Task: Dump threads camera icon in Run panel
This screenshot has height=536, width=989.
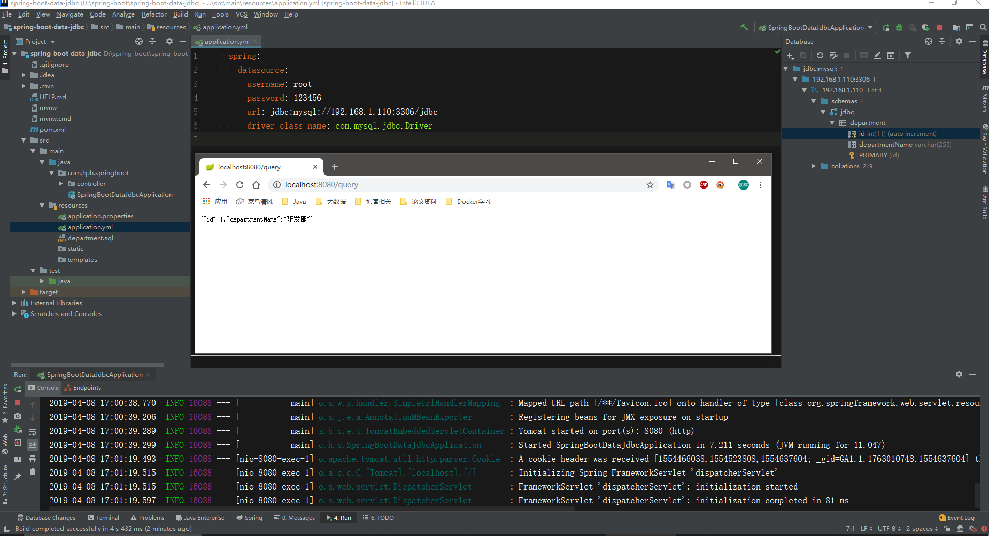Action: [x=18, y=416]
